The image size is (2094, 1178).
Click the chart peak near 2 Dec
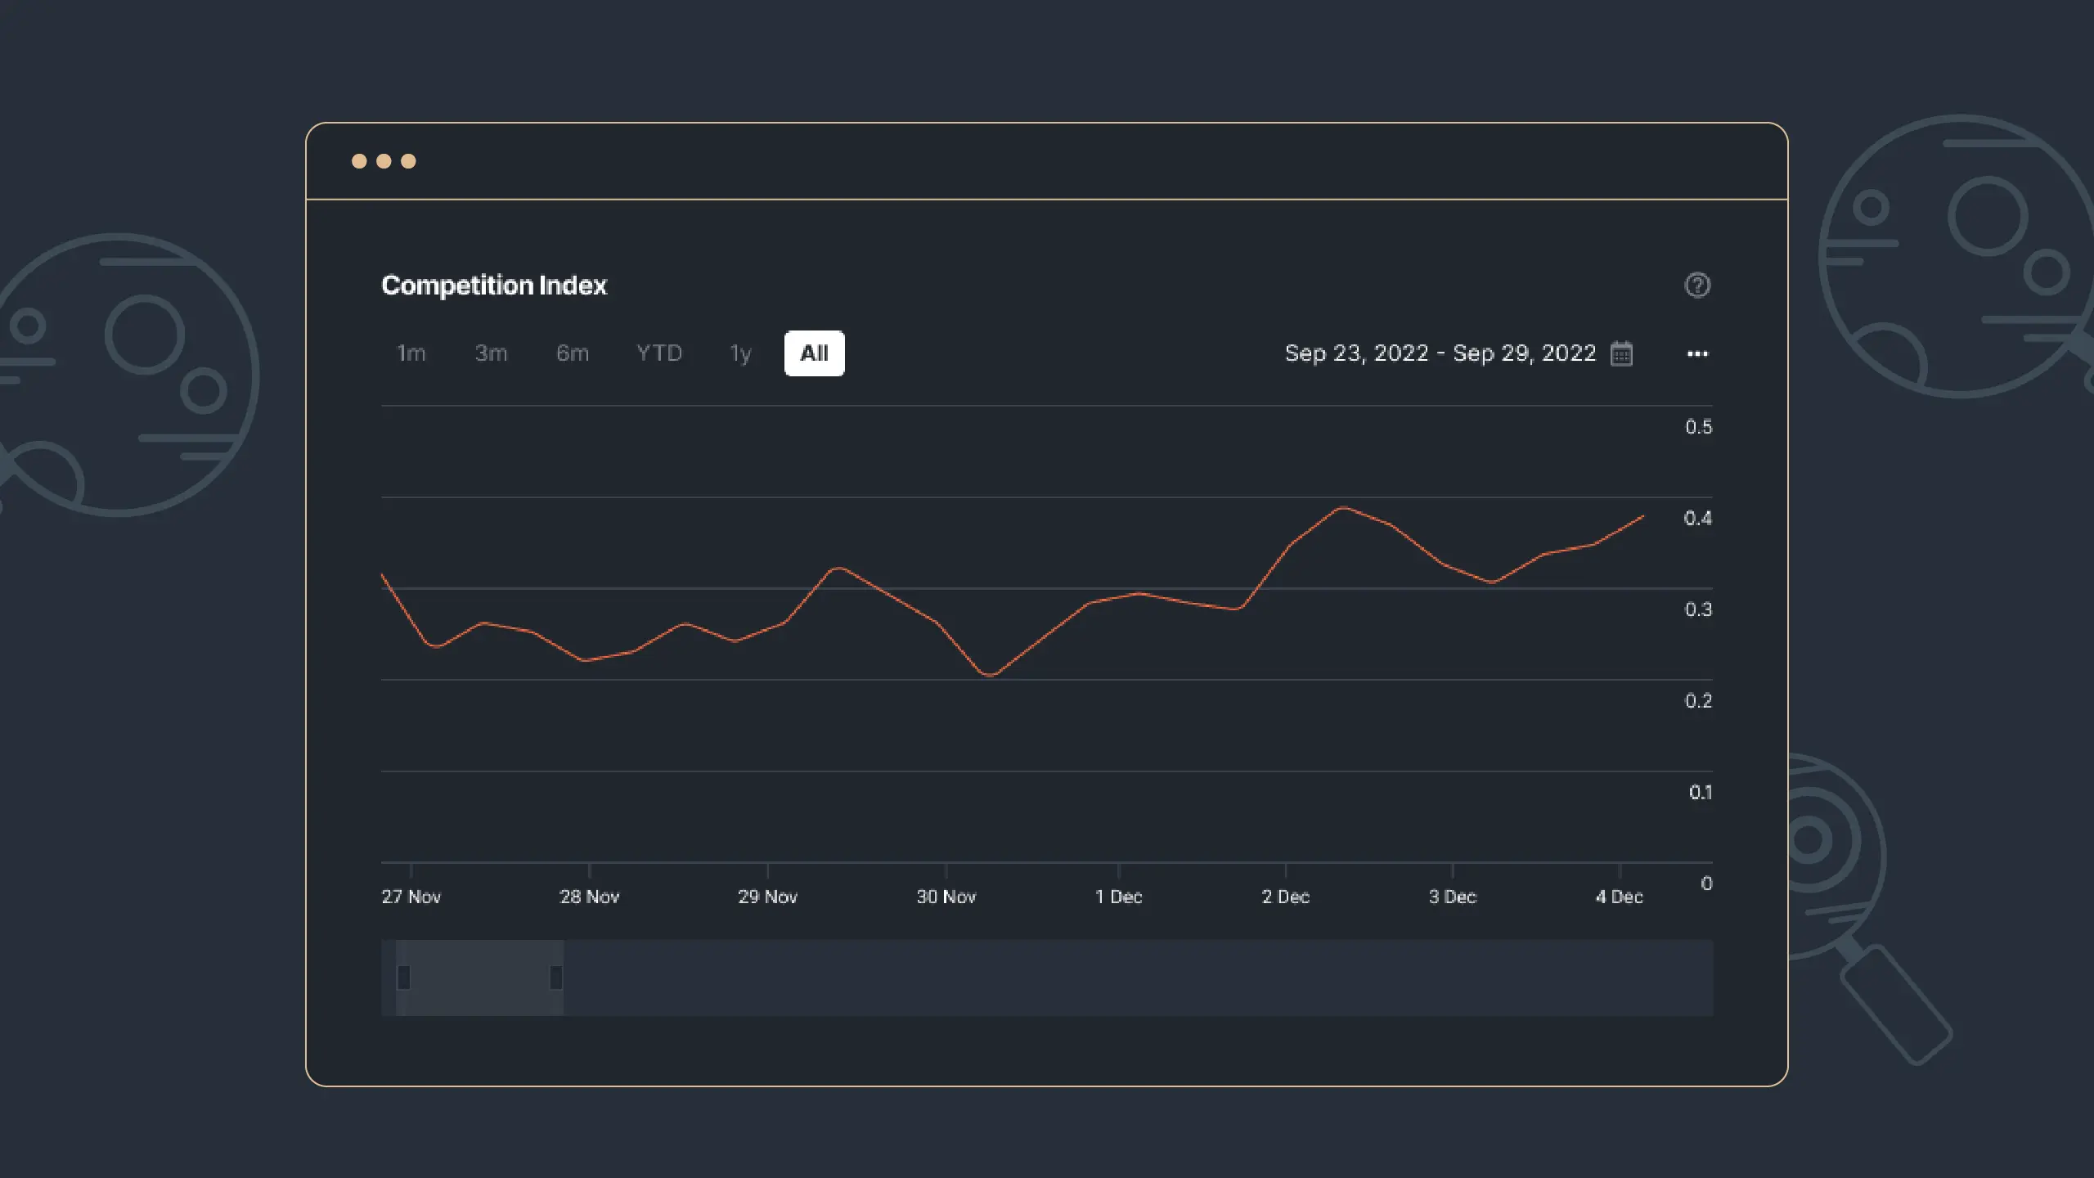click(x=1342, y=508)
